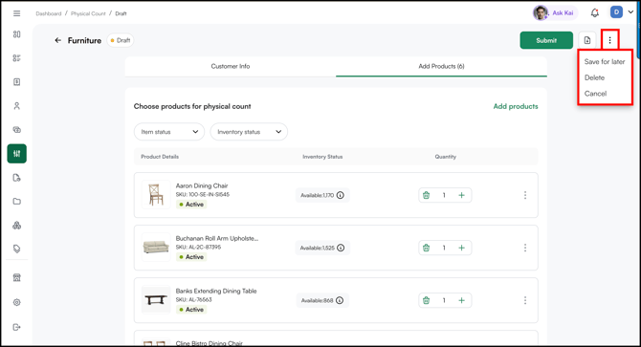Open the storefront sidebar icon
Image resolution: width=641 pixels, height=347 pixels.
coord(17,278)
